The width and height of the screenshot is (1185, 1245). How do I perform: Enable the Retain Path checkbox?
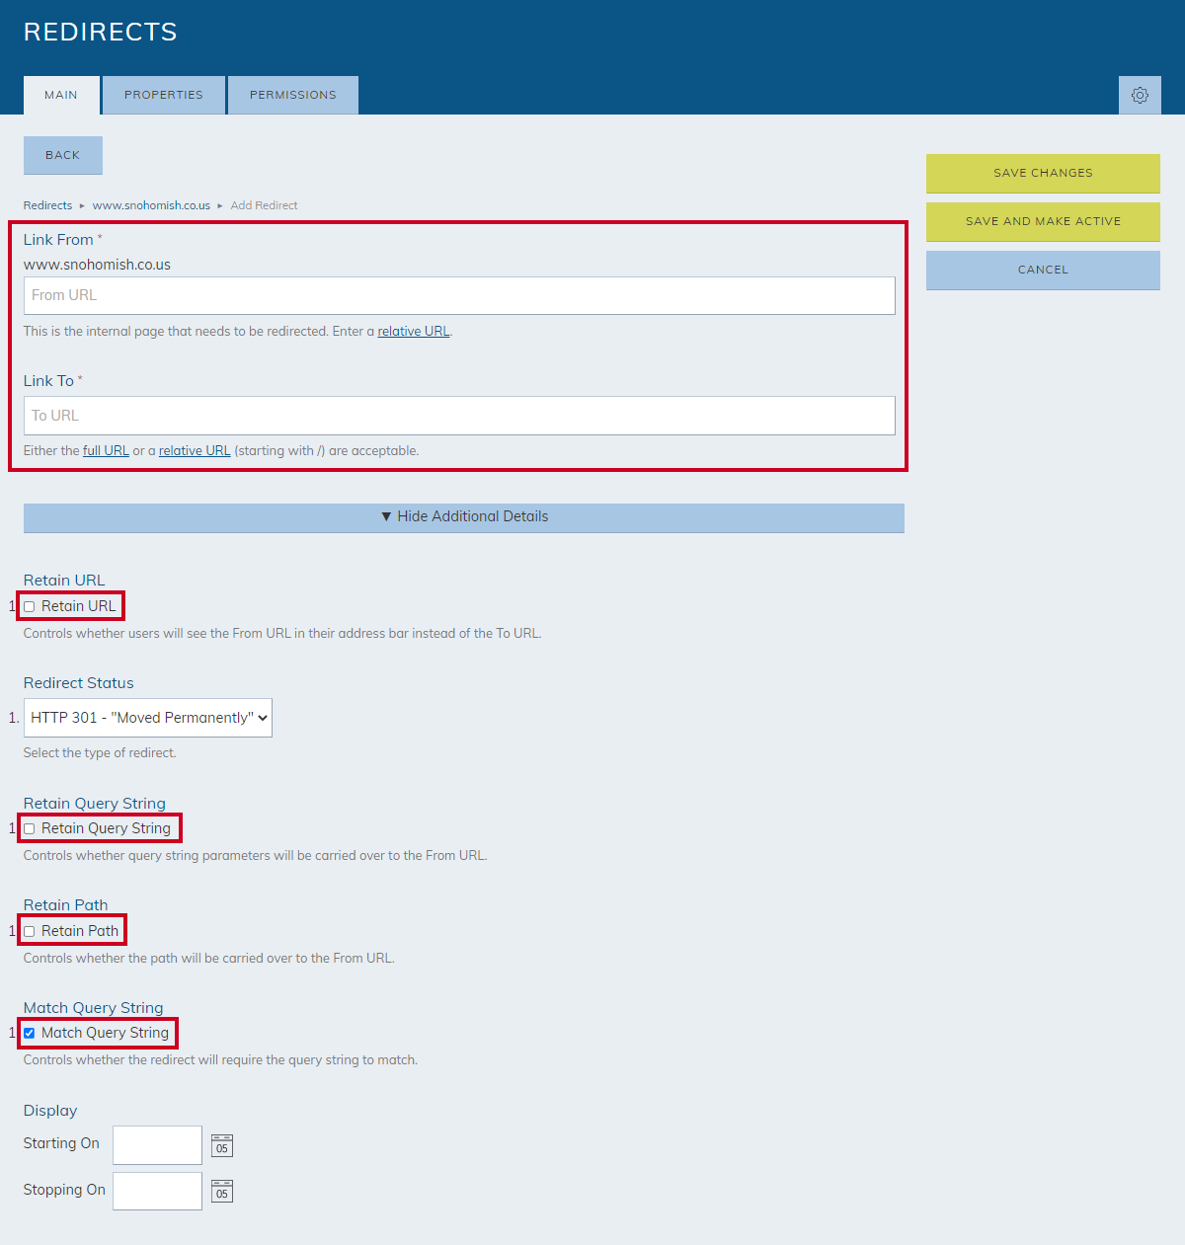(x=30, y=931)
